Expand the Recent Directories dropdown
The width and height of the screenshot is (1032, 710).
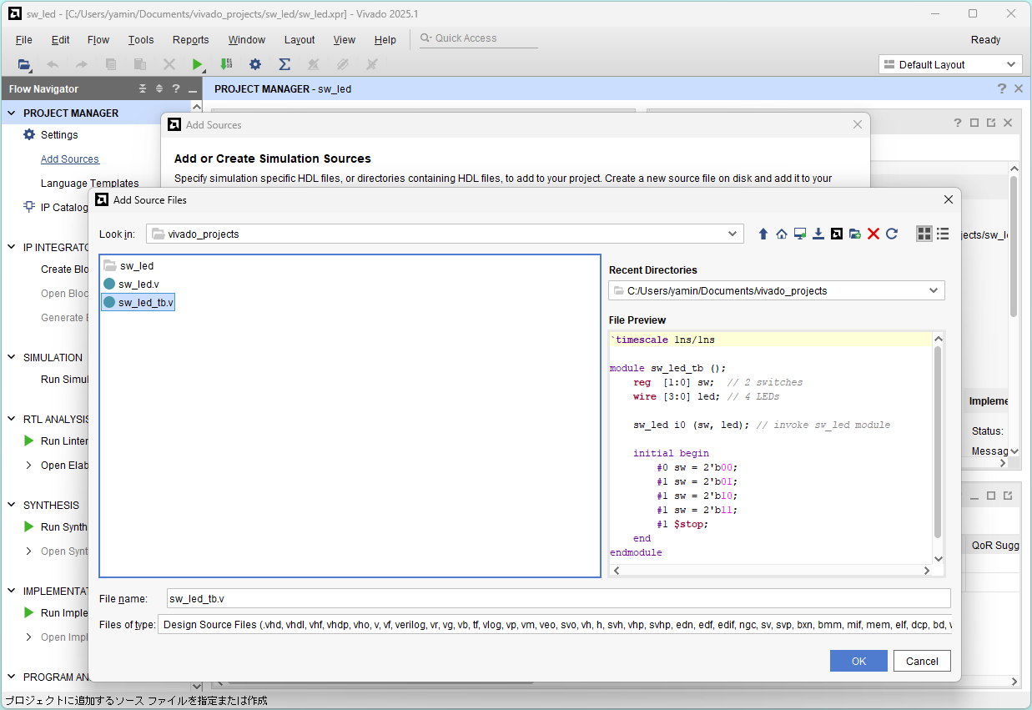coord(933,291)
